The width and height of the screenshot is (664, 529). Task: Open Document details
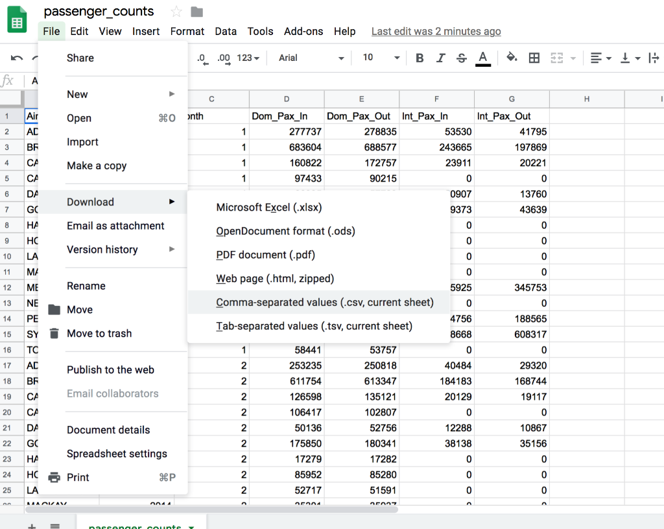coord(113,430)
